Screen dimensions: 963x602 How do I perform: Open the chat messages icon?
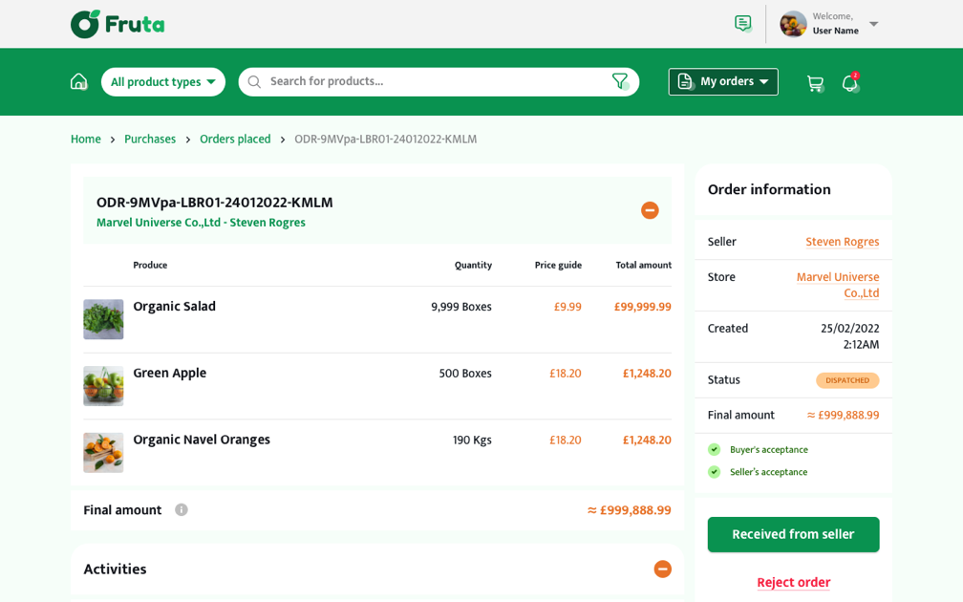click(x=742, y=24)
